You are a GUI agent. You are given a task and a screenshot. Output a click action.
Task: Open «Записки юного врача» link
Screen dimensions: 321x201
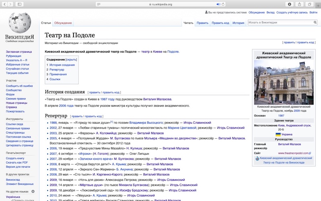(x=95, y=159)
